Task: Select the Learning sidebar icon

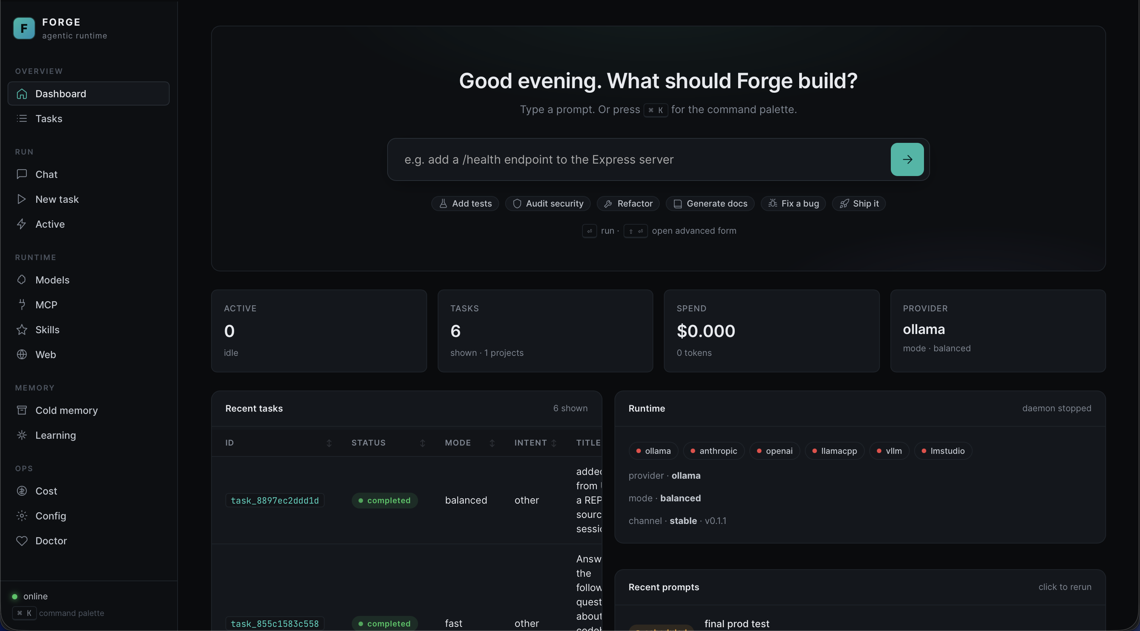Action: [x=22, y=435]
